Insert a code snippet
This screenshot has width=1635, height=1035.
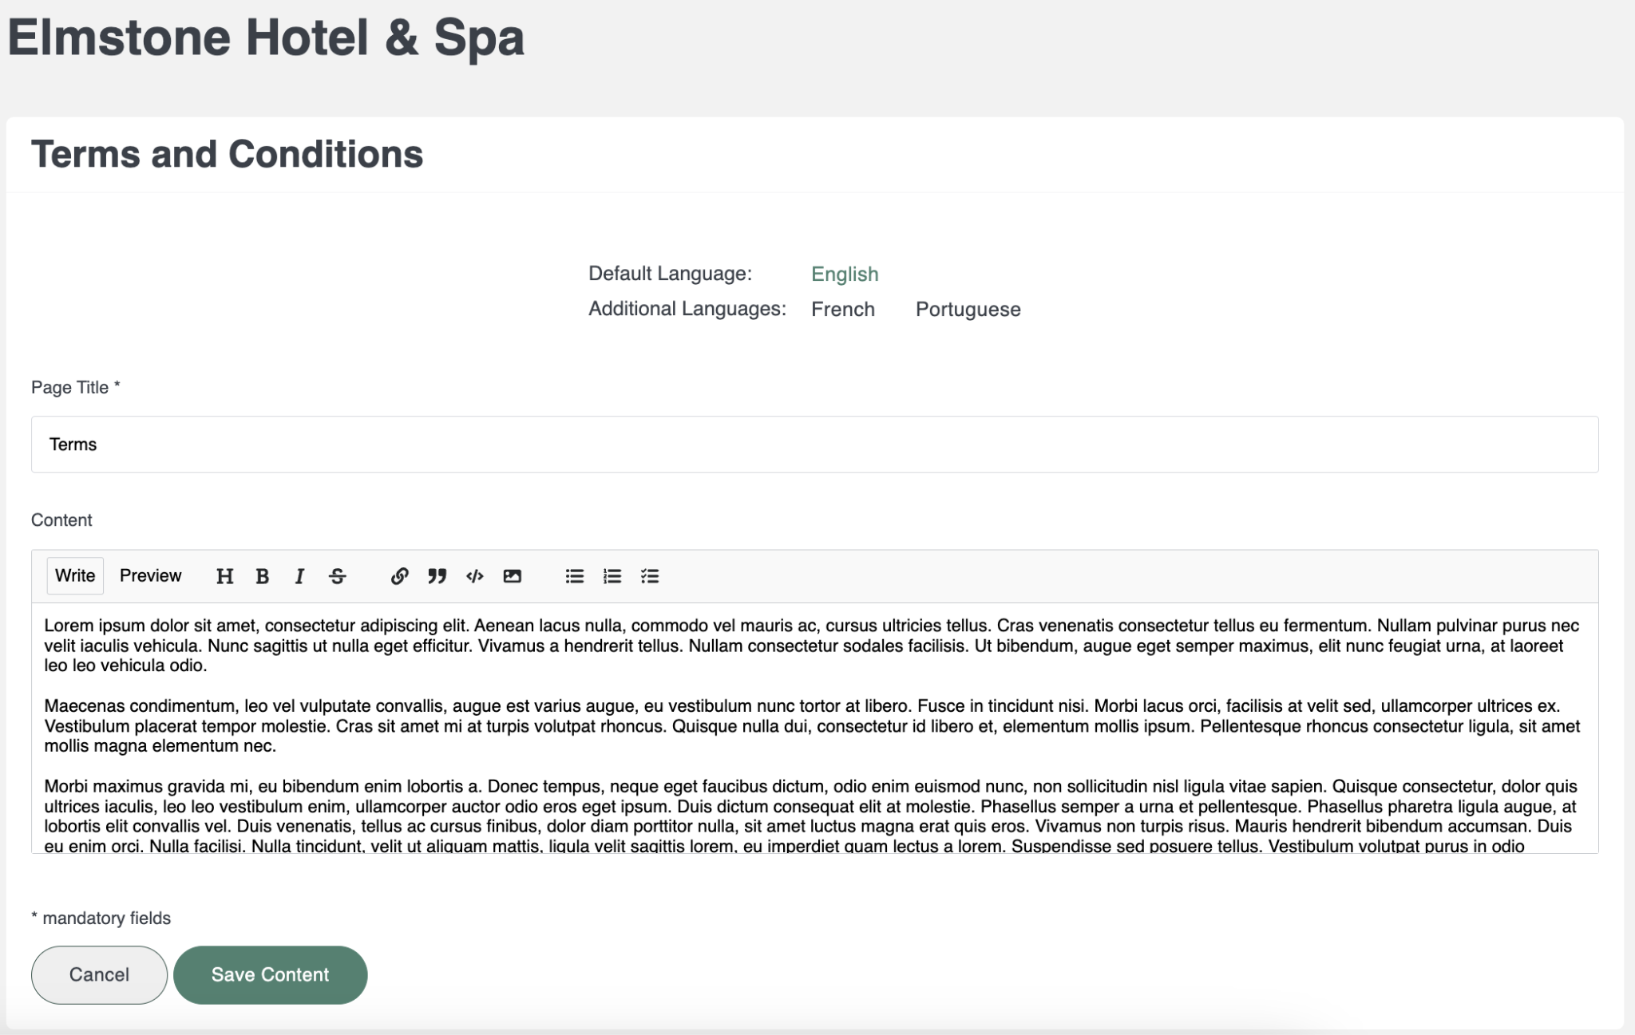tap(474, 576)
